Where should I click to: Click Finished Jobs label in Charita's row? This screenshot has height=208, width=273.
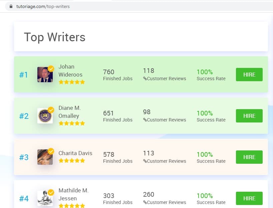(x=118, y=161)
